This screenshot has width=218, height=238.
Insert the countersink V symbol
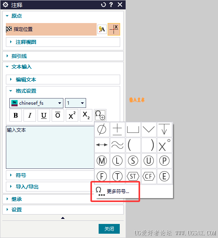coord(149,129)
